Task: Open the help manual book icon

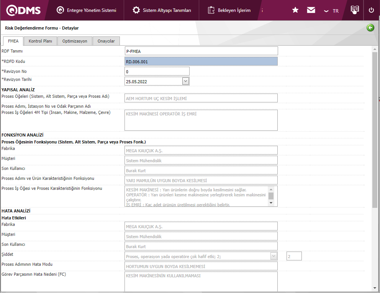Action: [355, 10]
